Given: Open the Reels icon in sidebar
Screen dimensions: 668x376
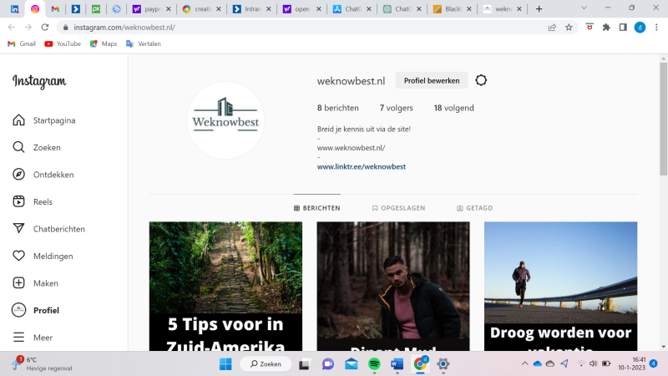Looking at the screenshot, I should (x=18, y=201).
